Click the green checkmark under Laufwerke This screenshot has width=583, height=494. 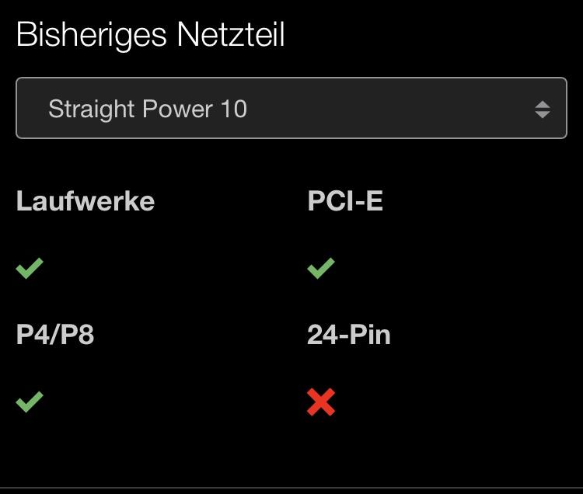tap(30, 269)
